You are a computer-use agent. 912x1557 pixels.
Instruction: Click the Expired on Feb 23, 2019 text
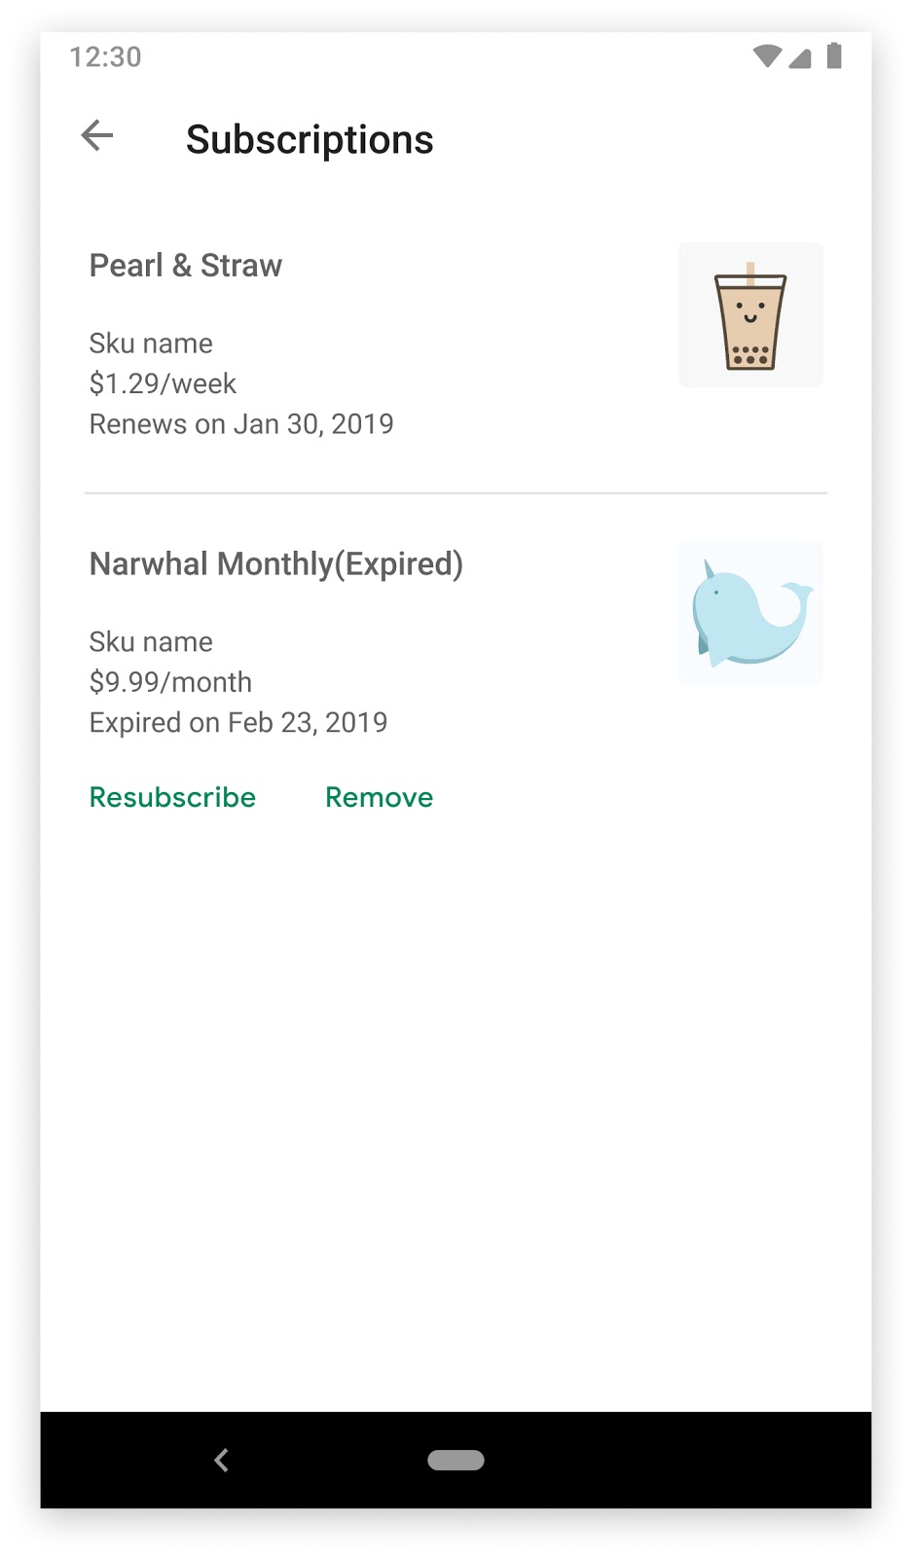[x=238, y=722]
